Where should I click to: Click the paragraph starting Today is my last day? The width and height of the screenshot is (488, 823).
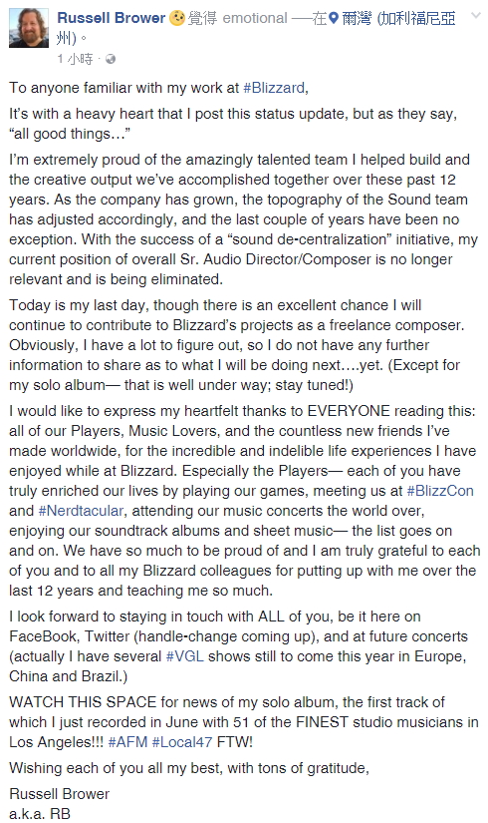pos(236,345)
